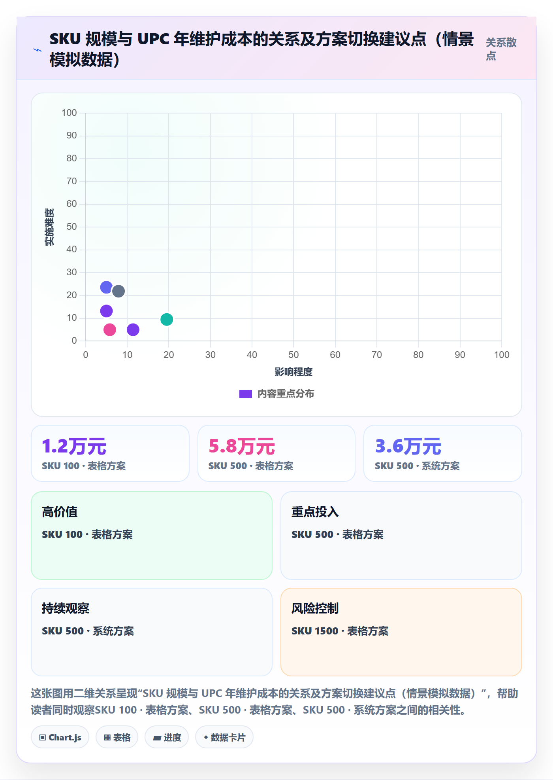
Task: Select the teal scatter point
Action: tap(167, 319)
